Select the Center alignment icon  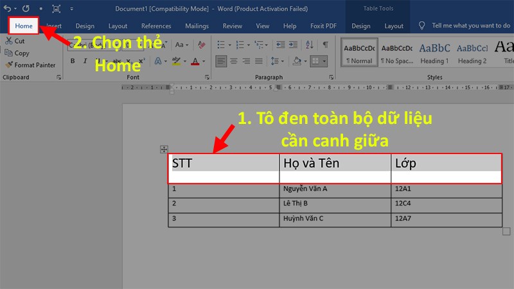[x=234, y=61]
